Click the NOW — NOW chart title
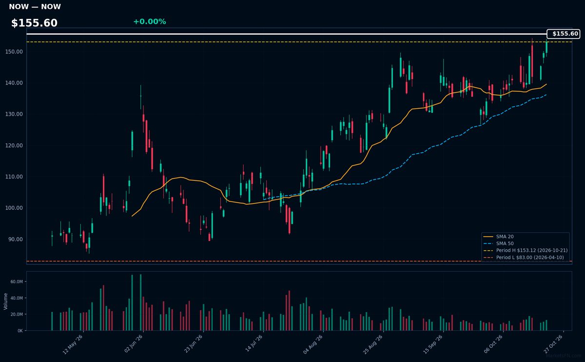Viewport: 585px width, 362px height. click(35, 7)
